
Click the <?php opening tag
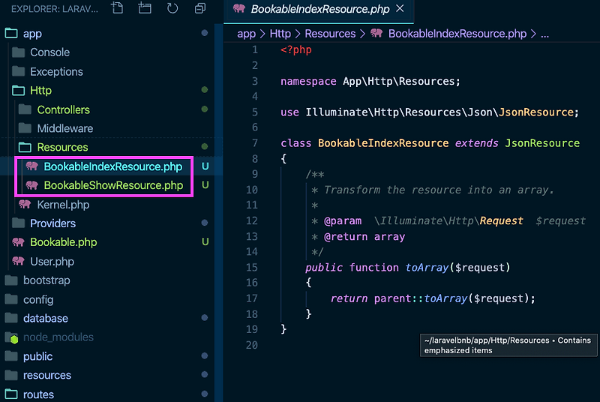pos(296,50)
